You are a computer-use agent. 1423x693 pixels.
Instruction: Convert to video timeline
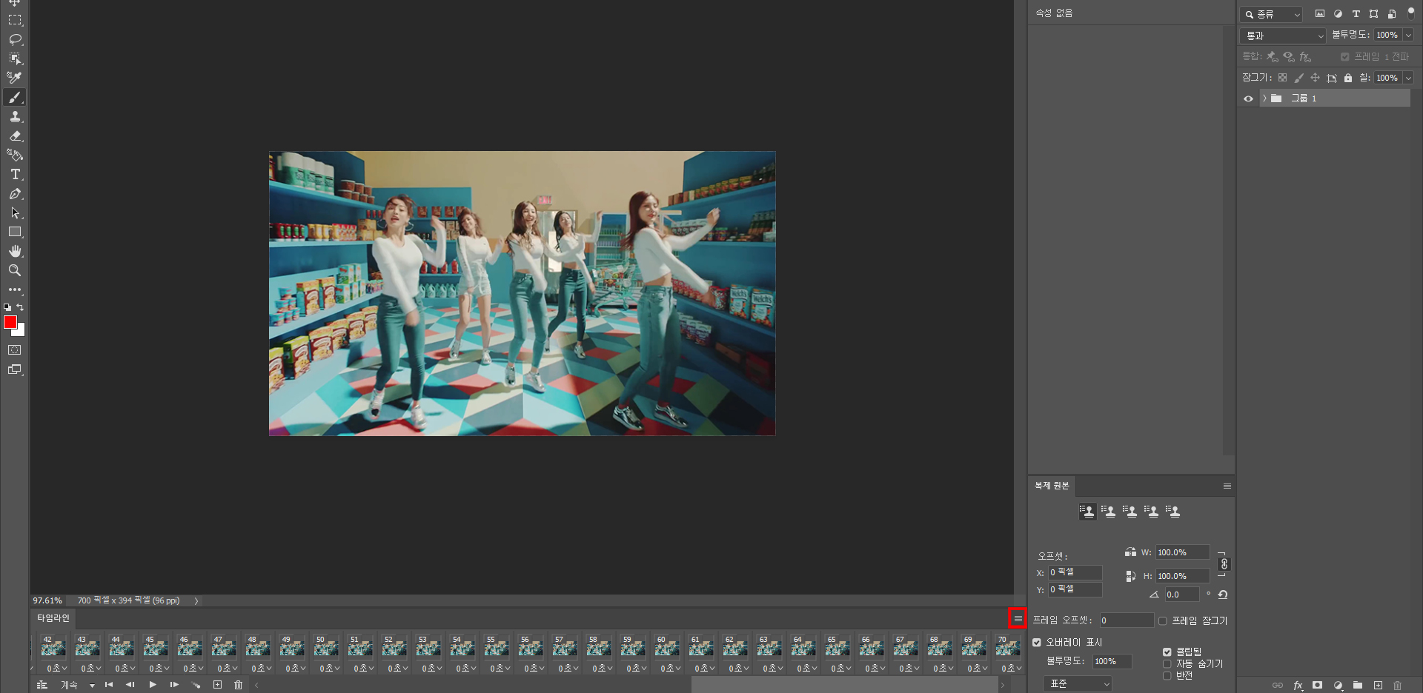coord(42,685)
